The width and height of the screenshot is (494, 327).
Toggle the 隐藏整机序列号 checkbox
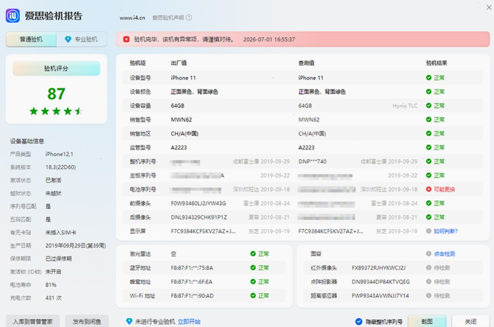click(x=359, y=322)
